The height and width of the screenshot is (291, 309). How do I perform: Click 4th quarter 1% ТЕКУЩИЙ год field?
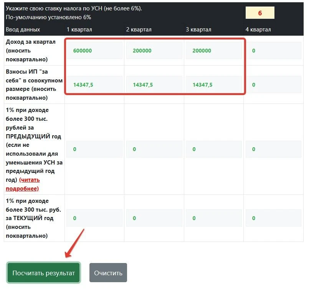(273, 218)
